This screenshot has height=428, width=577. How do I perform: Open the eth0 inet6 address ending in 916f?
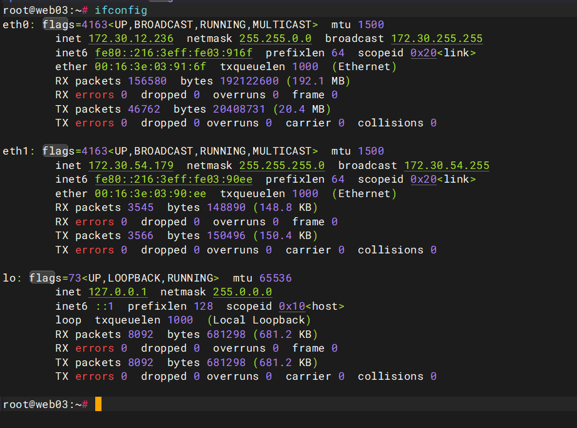coord(174,53)
